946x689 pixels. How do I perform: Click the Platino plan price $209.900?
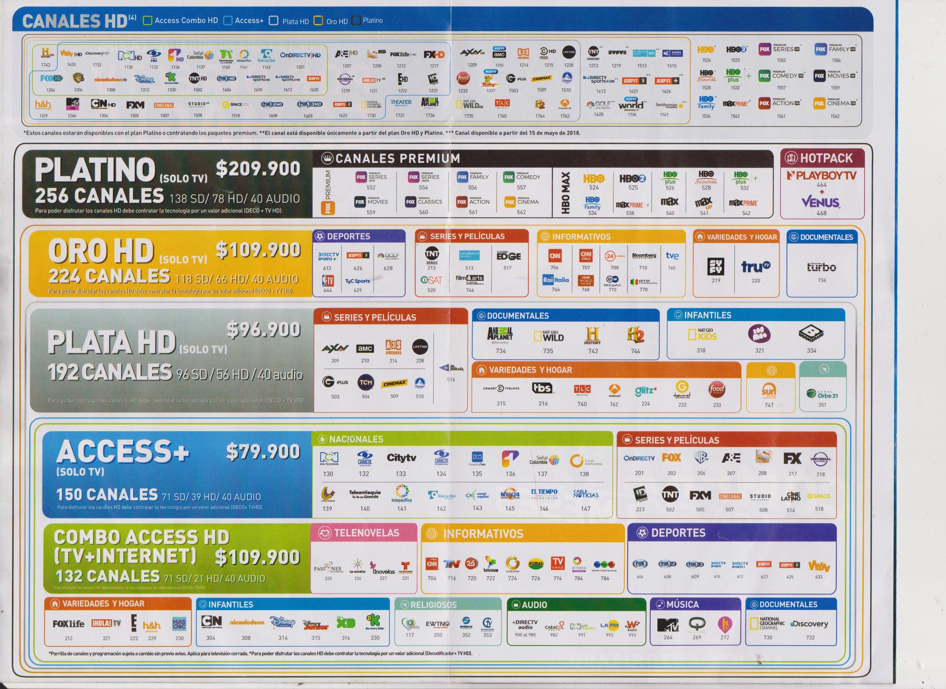coord(258,169)
